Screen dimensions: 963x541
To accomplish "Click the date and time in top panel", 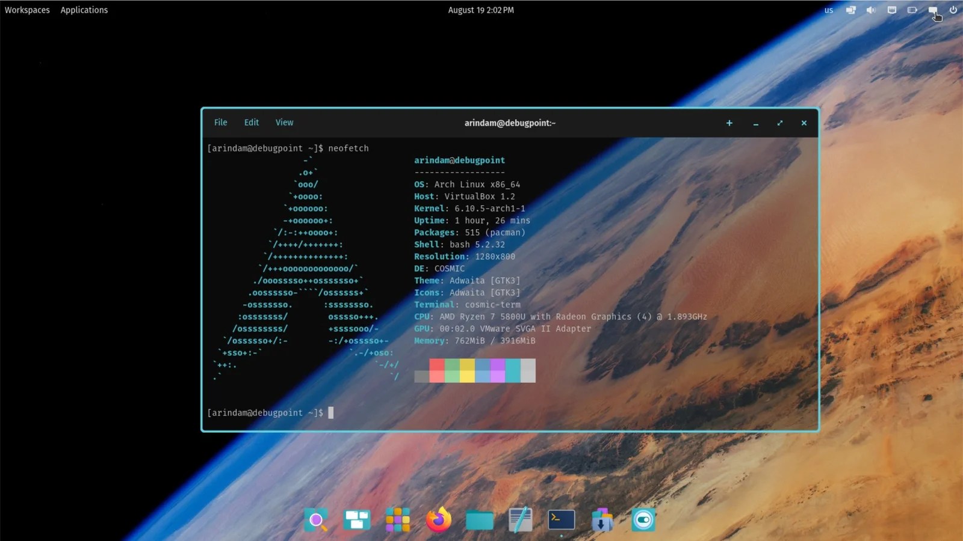I will [x=481, y=10].
